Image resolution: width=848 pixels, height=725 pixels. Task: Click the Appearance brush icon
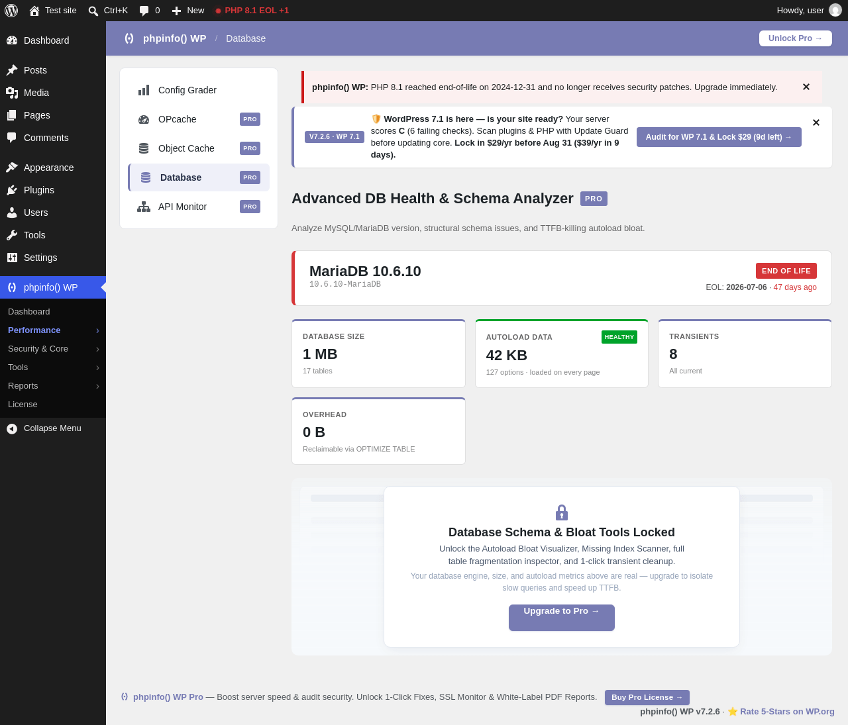[12, 168]
